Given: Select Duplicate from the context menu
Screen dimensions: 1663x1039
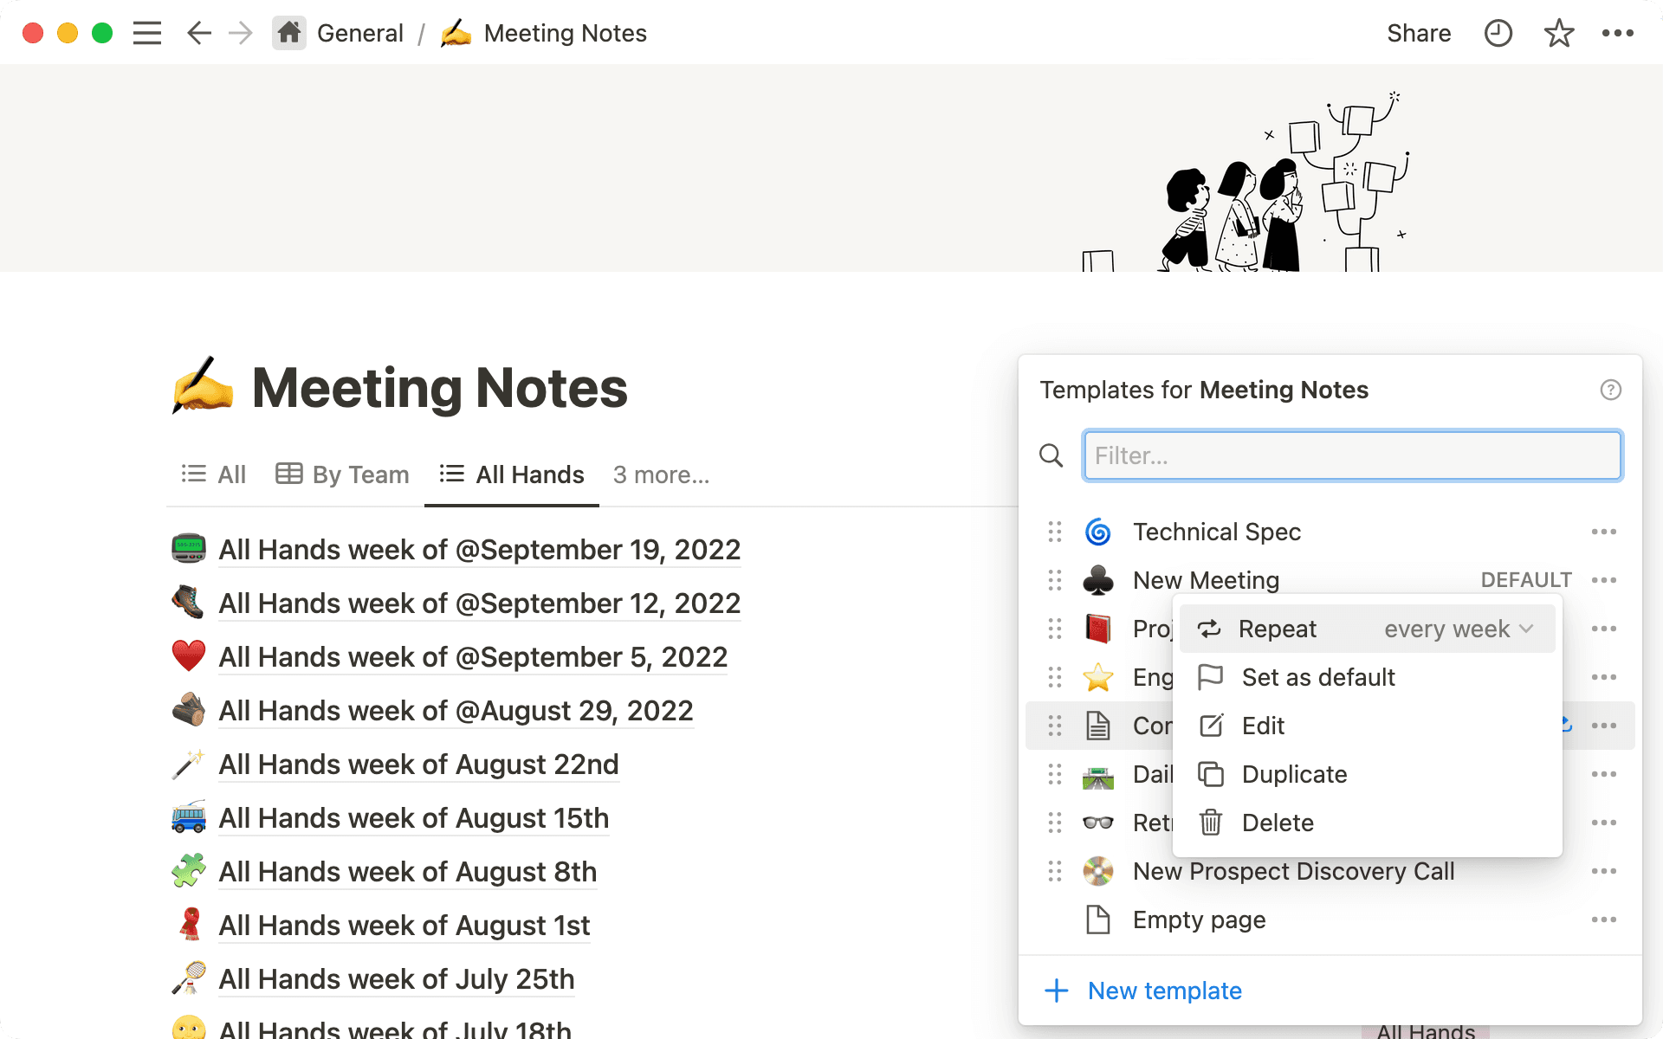Looking at the screenshot, I should click(1293, 774).
